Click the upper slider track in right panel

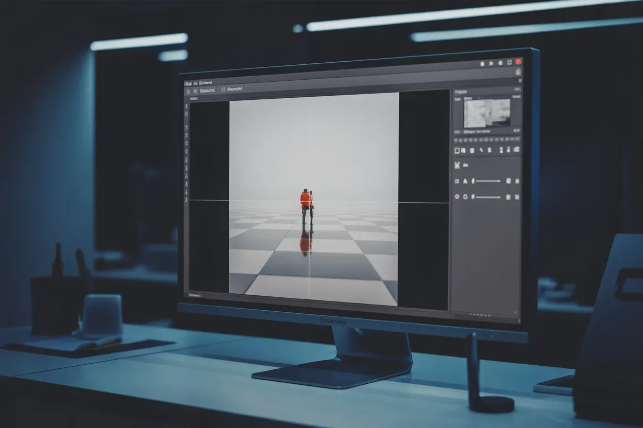(488, 181)
